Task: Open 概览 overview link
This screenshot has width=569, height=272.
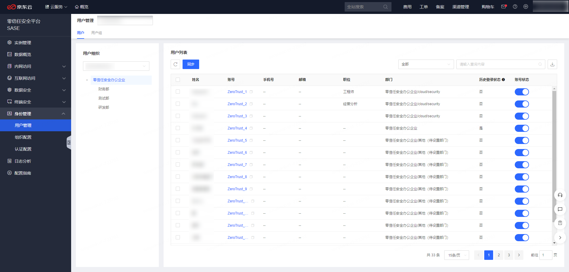Action: pyautogui.click(x=82, y=7)
